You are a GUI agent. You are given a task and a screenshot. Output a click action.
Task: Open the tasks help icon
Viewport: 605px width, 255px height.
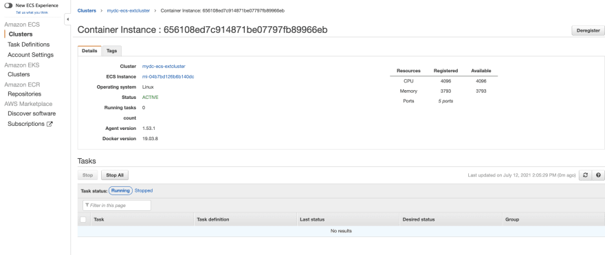[598, 175]
